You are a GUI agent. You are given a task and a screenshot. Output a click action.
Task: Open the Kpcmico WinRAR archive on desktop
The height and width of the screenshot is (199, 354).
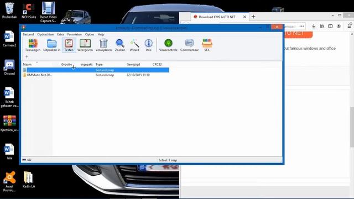pos(9,123)
